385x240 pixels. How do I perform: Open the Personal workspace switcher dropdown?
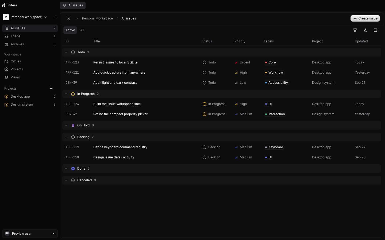[x=25, y=17]
